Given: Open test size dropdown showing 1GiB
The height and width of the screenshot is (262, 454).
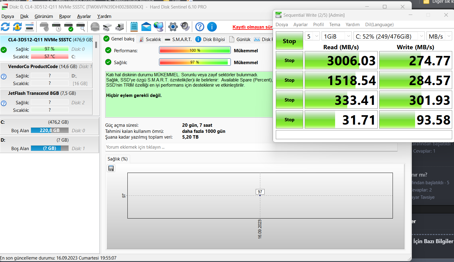Looking at the screenshot, I should click(x=337, y=36).
